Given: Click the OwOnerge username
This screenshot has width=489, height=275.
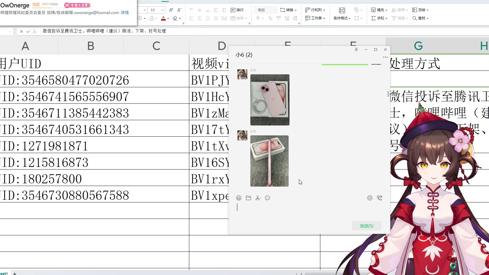Looking at the screenshot, I should click(15, 5).
